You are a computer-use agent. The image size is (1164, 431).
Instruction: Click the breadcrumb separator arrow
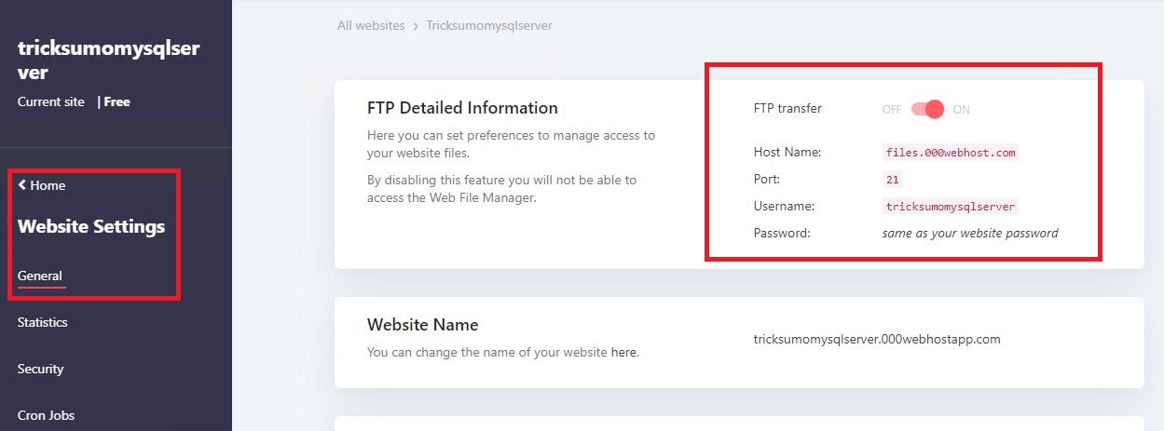[416, 26]
